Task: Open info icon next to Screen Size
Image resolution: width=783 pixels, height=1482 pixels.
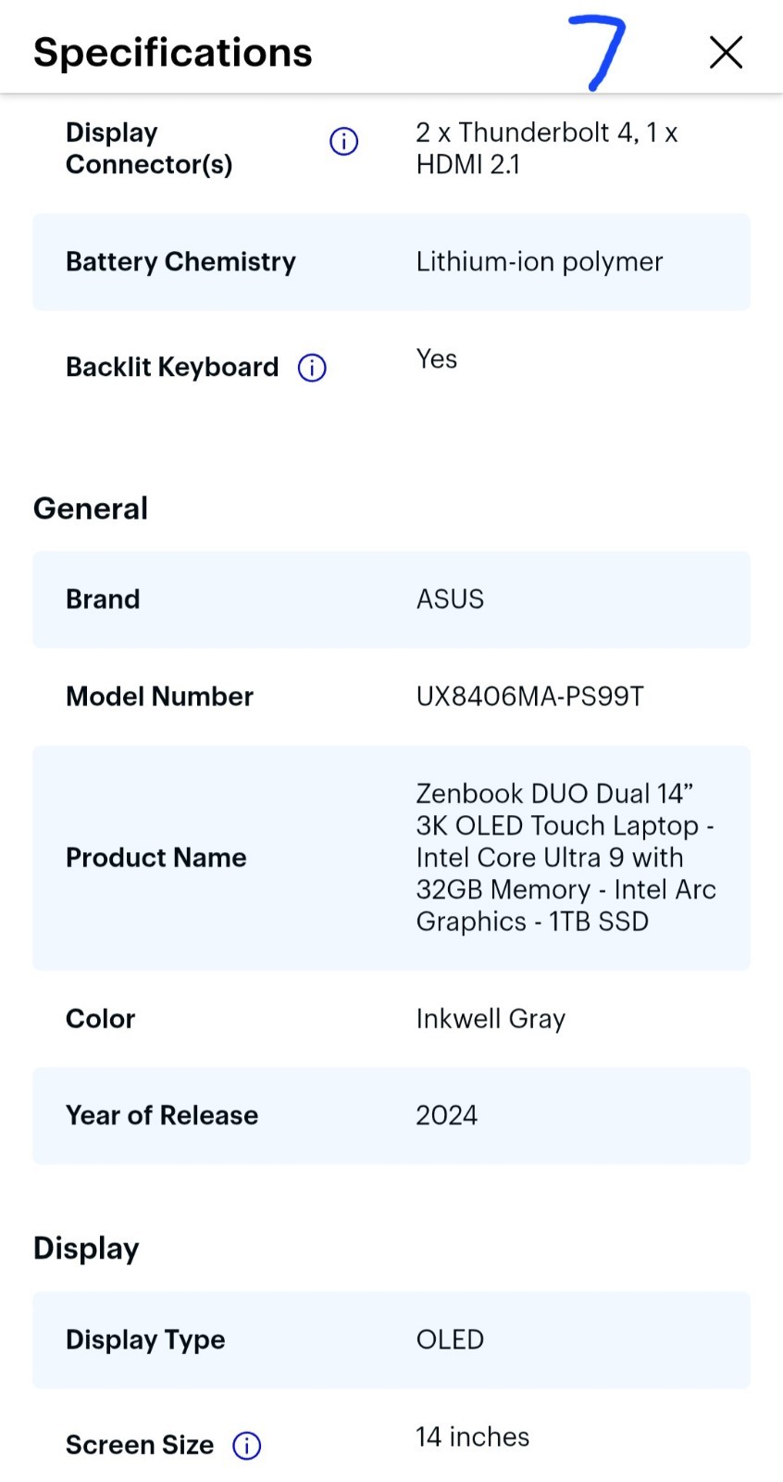Action: [246, 1446]
